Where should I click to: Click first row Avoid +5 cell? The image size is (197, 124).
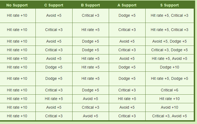pyautogui.click(x=54, y=16)
